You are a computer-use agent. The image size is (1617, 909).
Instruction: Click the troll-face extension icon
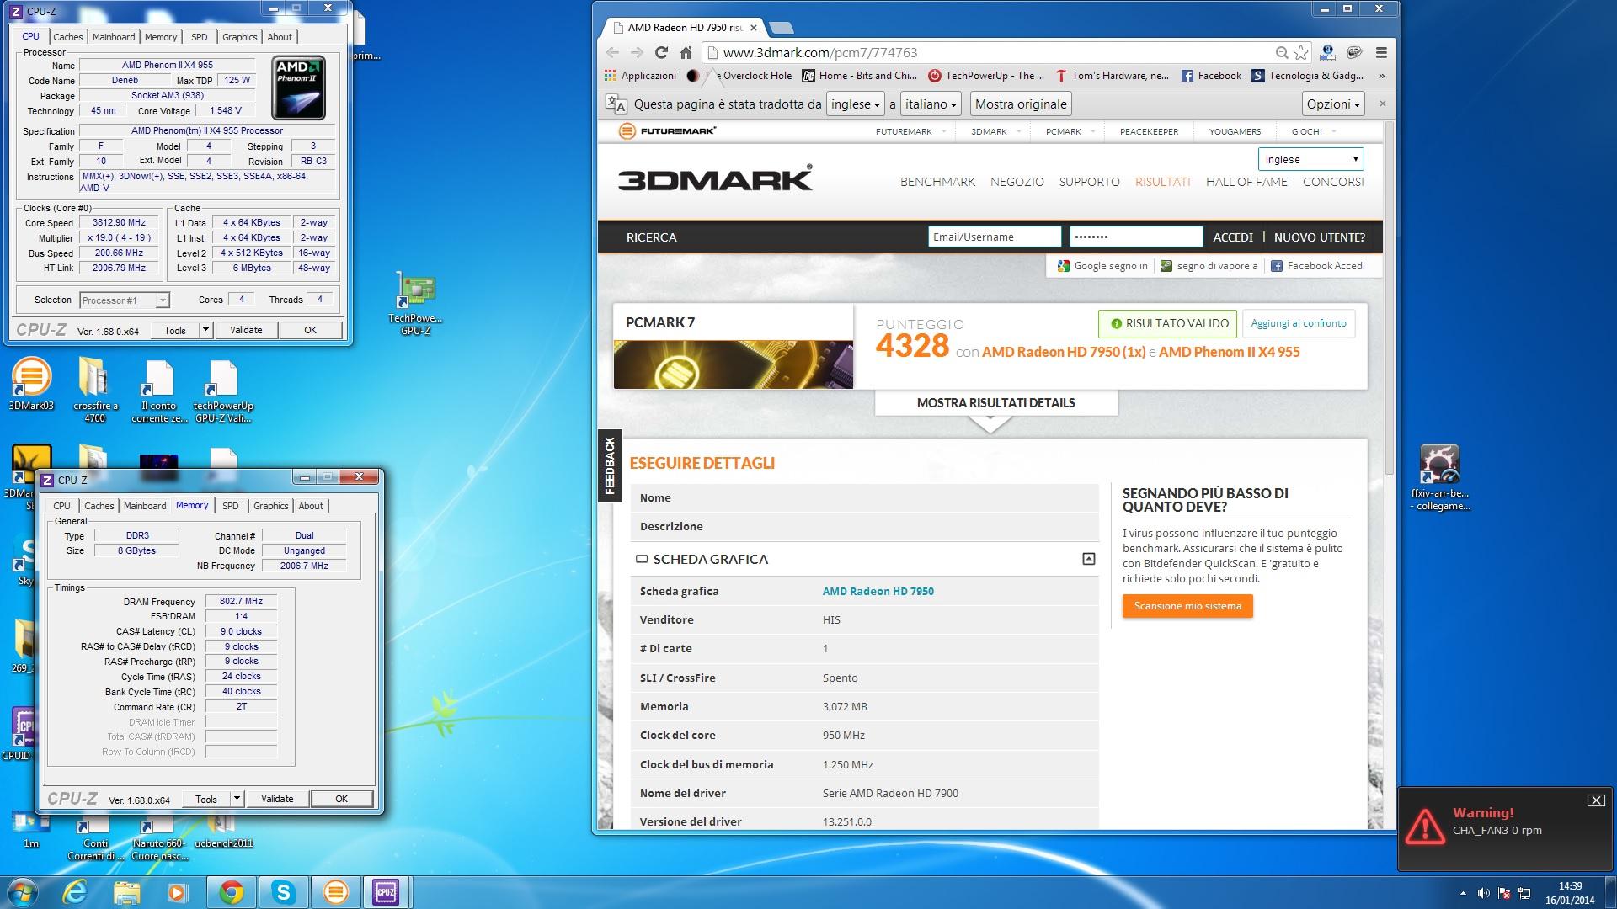pyautogui.click(x=1354, y=52)
